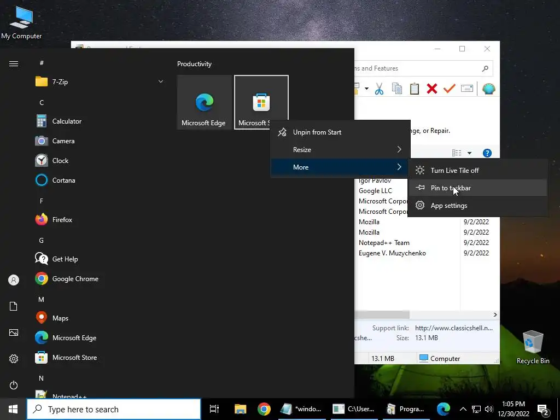Click the Start button on taskbar
This screenshot has height=420, width=560.
coord(13,409)
